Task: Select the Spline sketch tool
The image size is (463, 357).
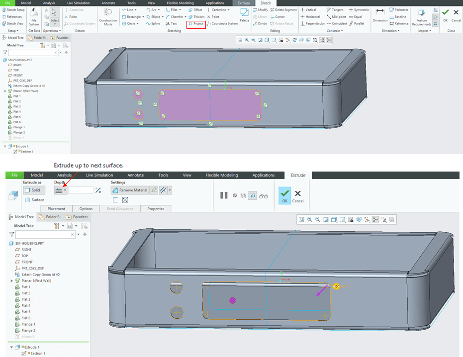Action: pos(153,23)
